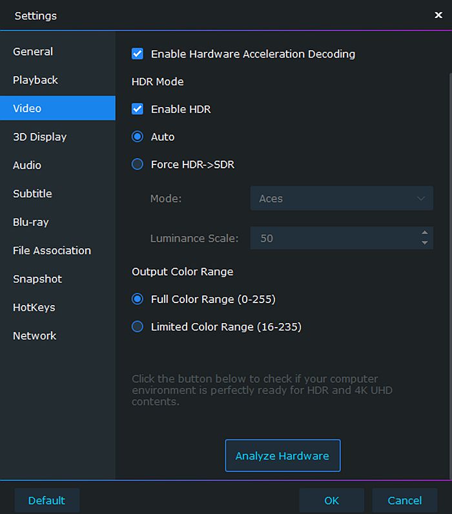Select the Auto HDR mode radio button
The width and height of the screenshot is (452, 514).
(137, 136)
